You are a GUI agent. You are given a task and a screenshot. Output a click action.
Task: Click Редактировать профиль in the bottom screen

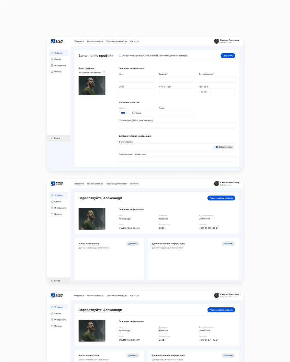221,310
